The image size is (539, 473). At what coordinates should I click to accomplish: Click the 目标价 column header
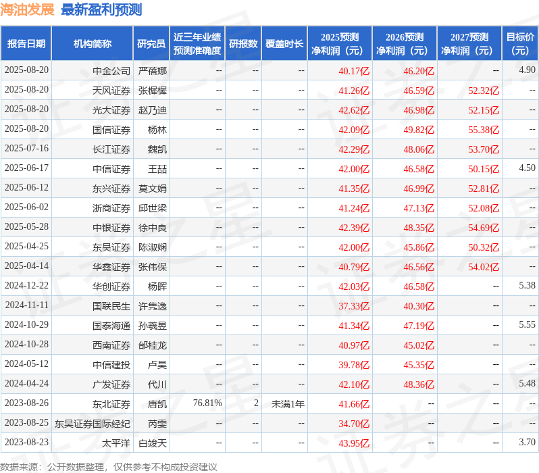pyautogui.click(x=521, y=44)
